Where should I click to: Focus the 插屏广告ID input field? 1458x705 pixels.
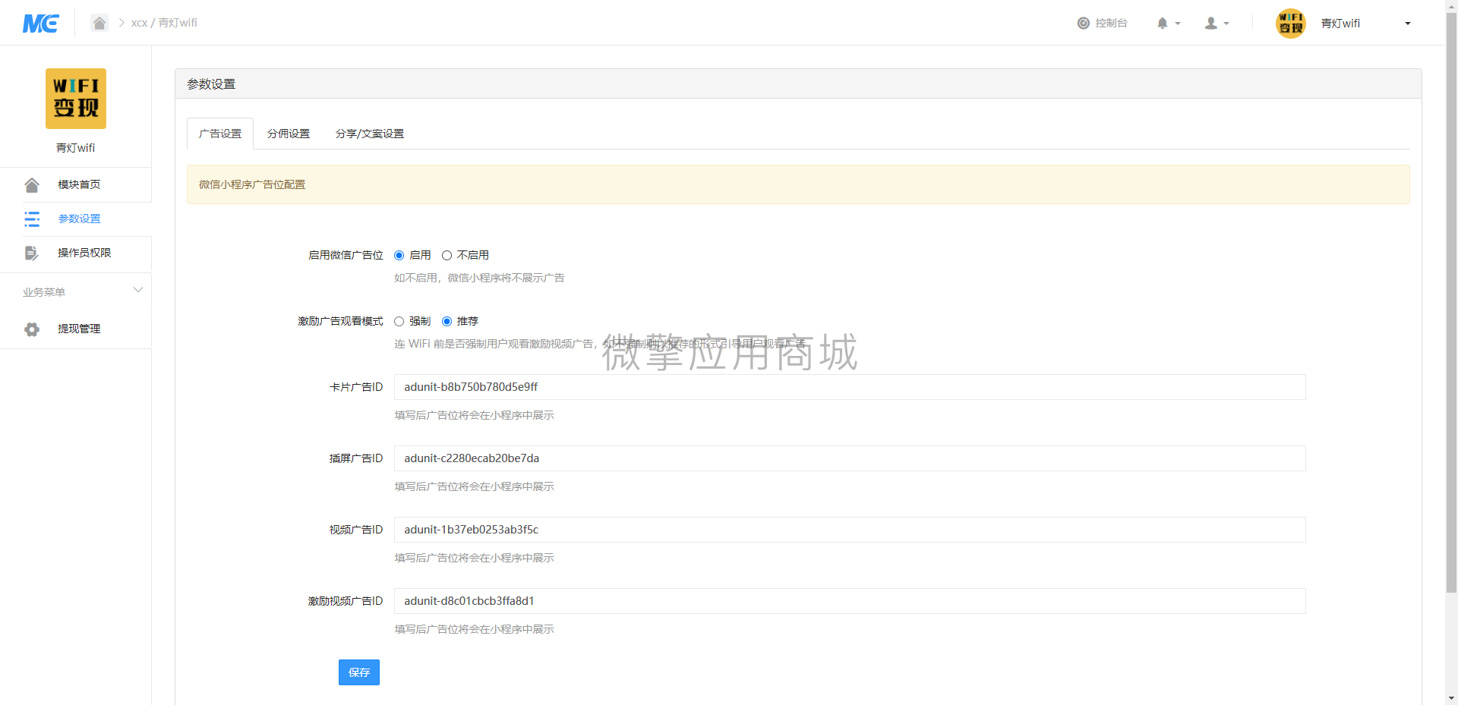click(850, 458)
